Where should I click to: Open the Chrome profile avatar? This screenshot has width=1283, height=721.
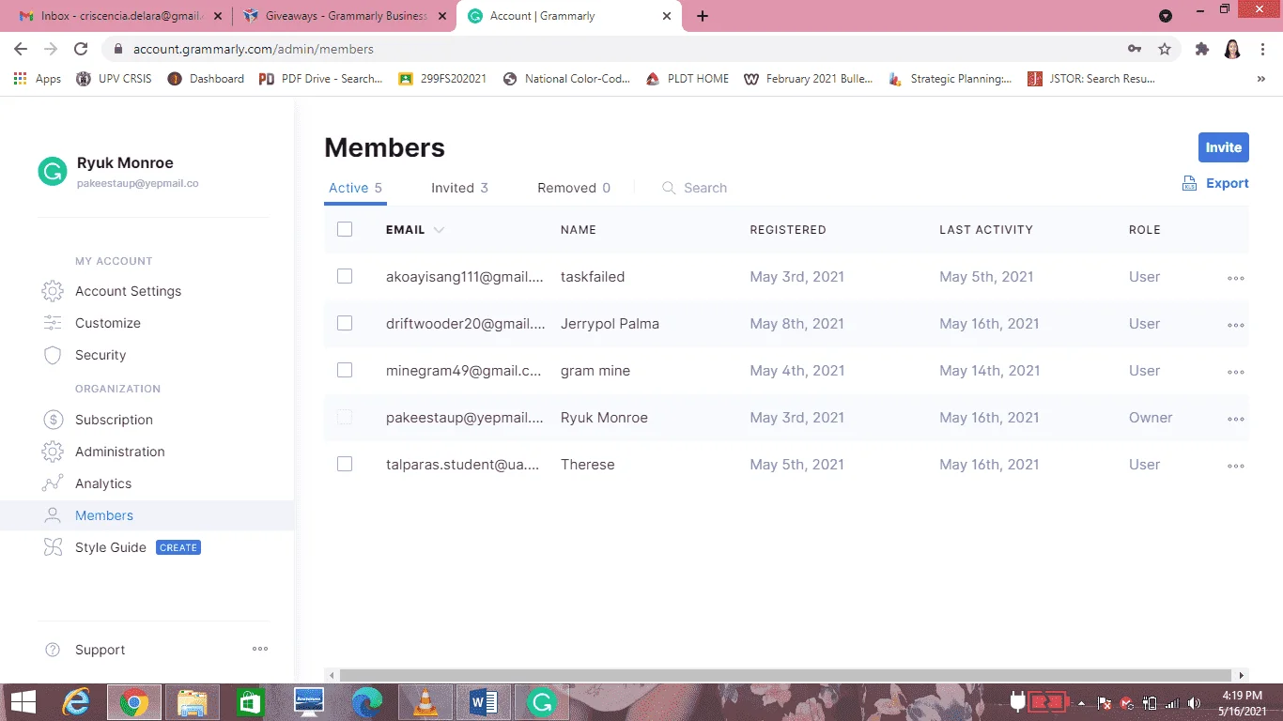click(x=1232, y=49)
